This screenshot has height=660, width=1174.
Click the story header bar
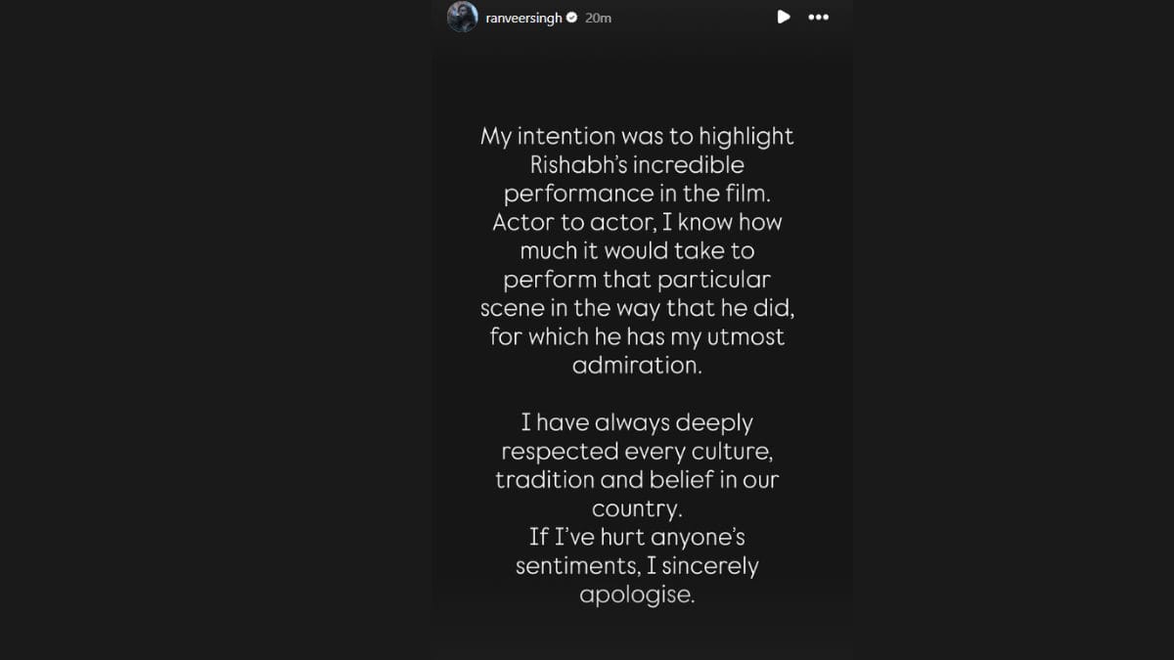(641, 17)
